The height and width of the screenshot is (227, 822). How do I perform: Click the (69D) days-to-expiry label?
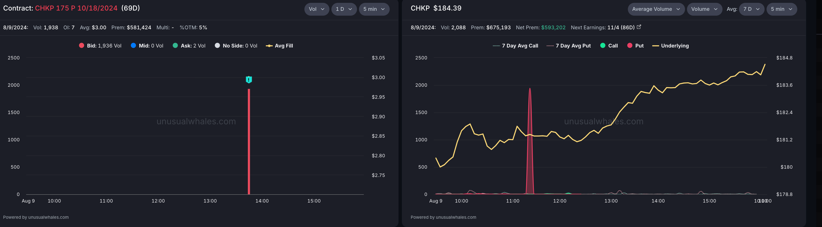pyautogui.click(x=130, y=8)
